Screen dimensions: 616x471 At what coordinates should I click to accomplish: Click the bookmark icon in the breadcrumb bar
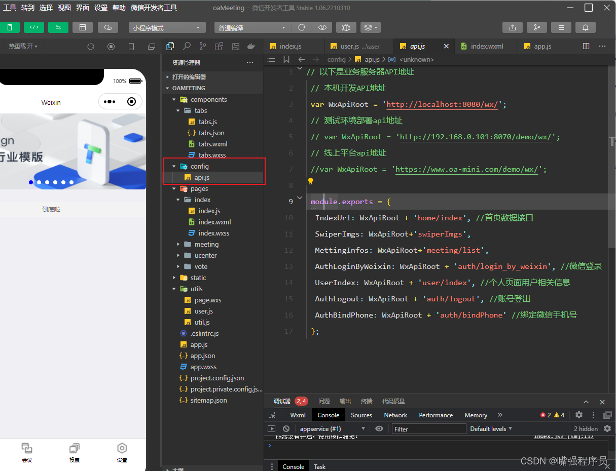click(286, 59)
